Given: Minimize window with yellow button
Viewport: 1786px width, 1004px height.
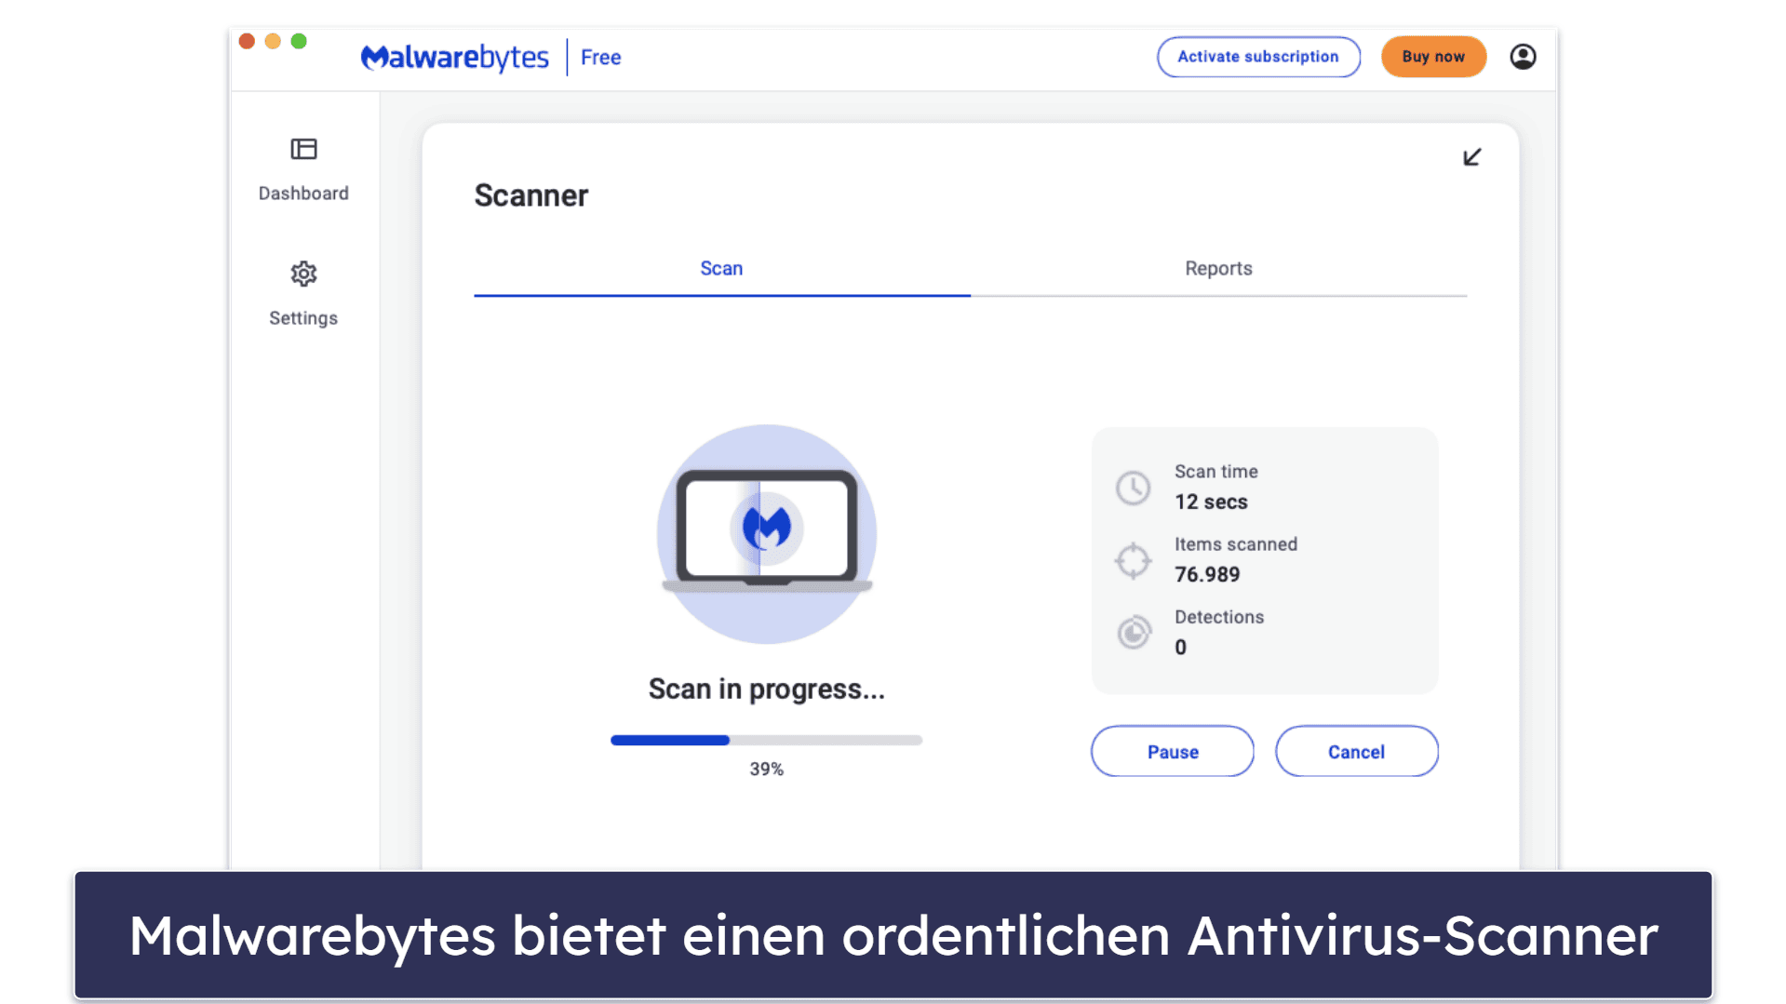Looking at the screenshot, I should pyautogui.click(x=273, y=41).
